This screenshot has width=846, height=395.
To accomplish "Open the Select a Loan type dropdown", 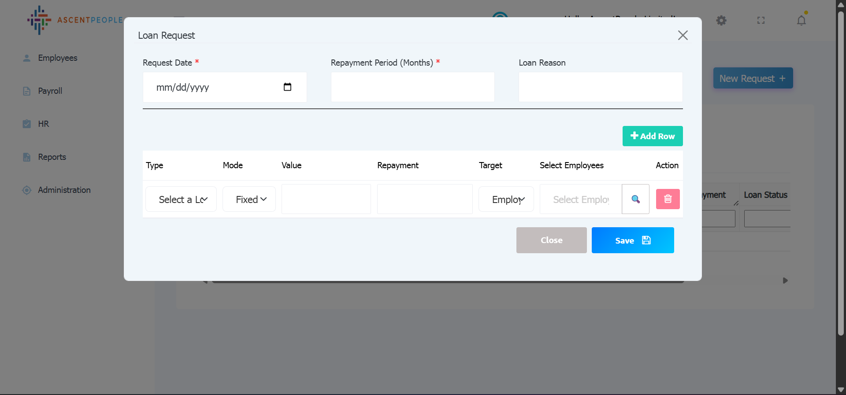I will 181,199.
